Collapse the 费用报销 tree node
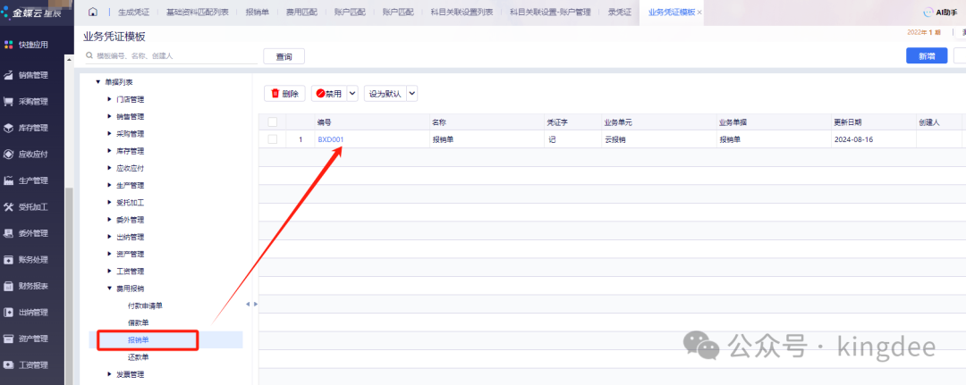The image size is (966, 385). coord(109,289)
